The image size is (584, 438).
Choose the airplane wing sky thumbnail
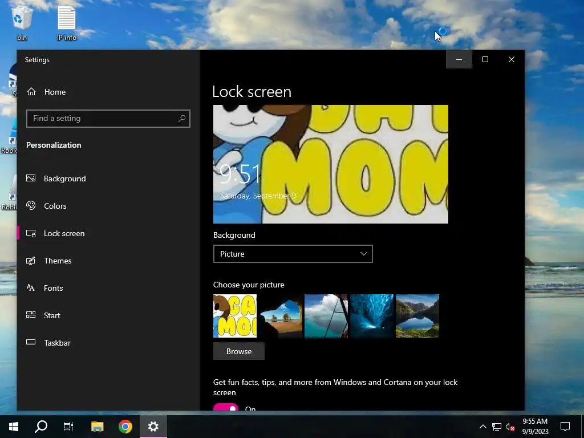click(326, 316)
